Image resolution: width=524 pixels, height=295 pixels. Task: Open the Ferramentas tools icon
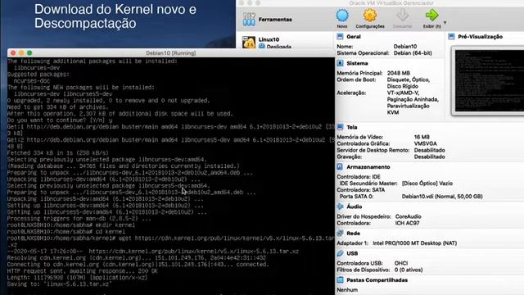249,20
